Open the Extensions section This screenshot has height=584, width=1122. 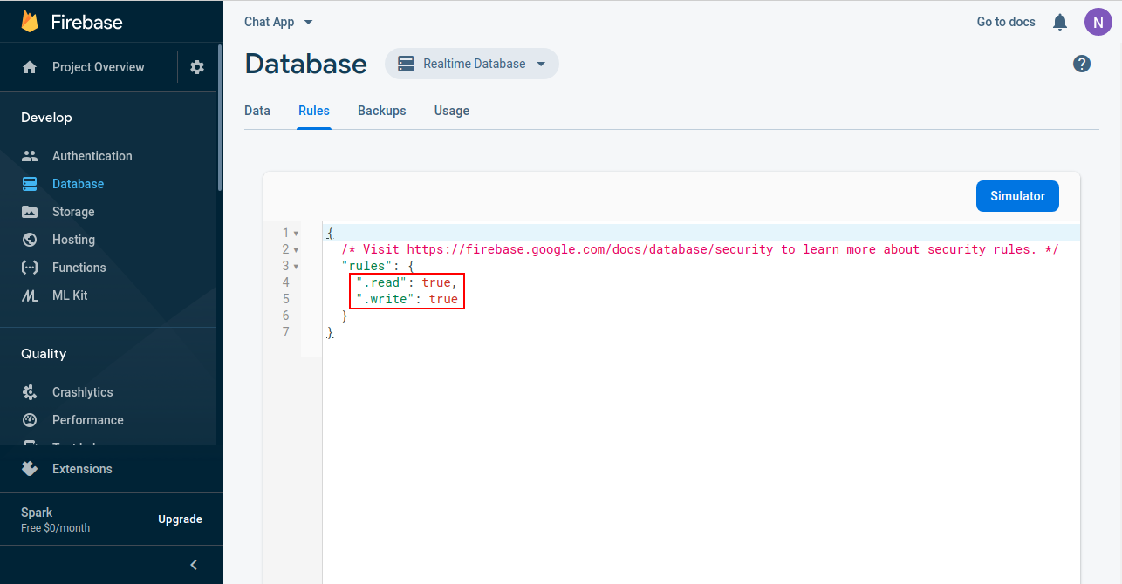[x=81, y=468]
